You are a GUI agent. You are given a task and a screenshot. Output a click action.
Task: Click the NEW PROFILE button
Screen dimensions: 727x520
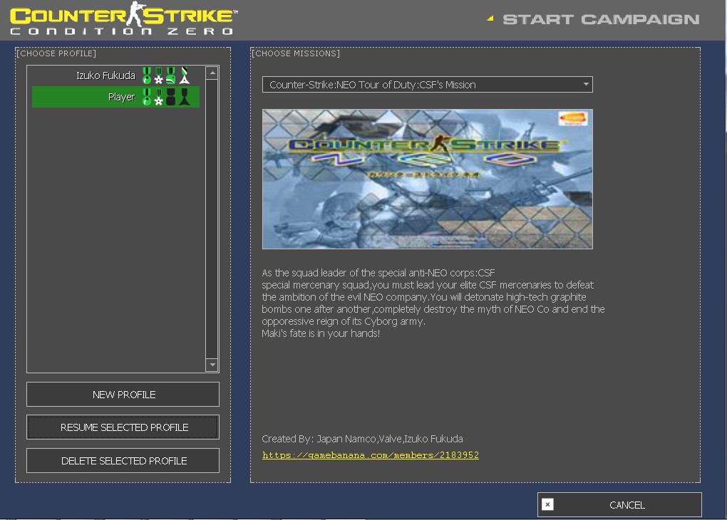pos(122,394)
